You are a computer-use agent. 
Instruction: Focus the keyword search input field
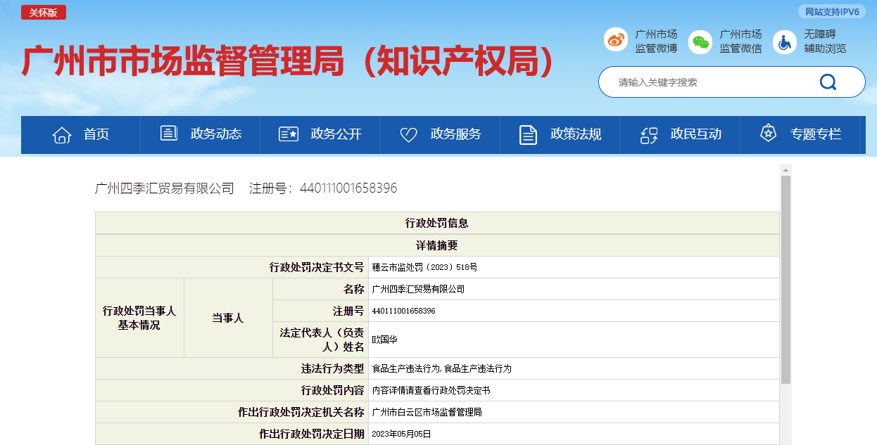(x=707, y=82)
